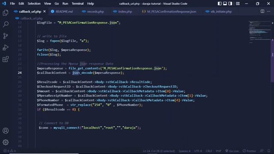Open the Edit menu
This screenshot has width=274, height=154.
[x=21, y=3]
